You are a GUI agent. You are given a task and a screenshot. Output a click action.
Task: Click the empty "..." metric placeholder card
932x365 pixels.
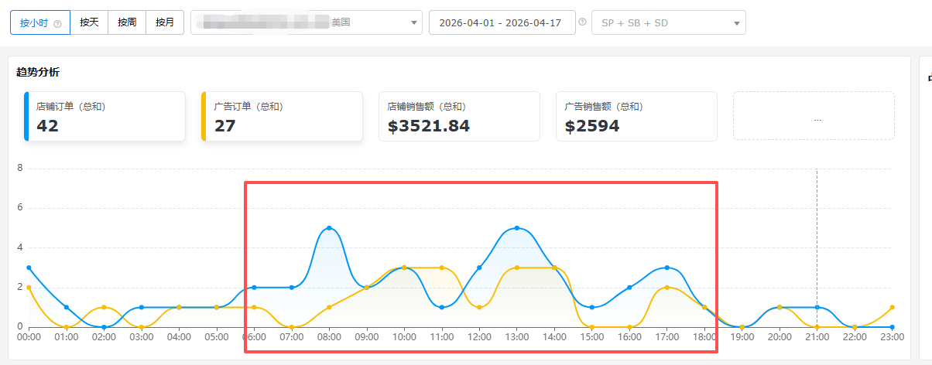coord(814,116)
